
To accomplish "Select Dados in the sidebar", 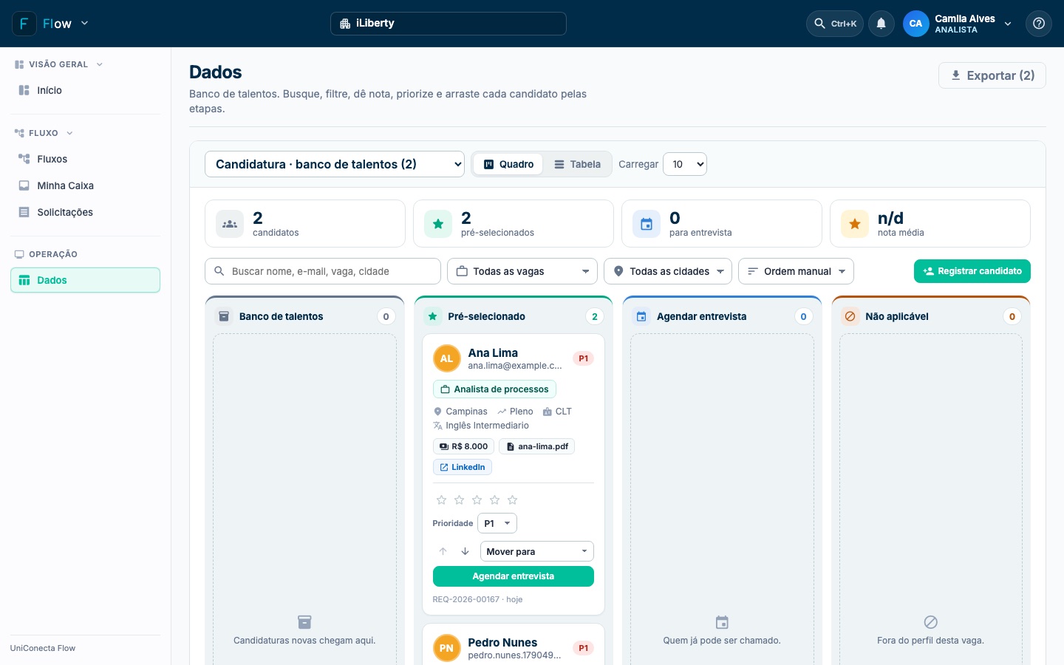I will 85,280.
